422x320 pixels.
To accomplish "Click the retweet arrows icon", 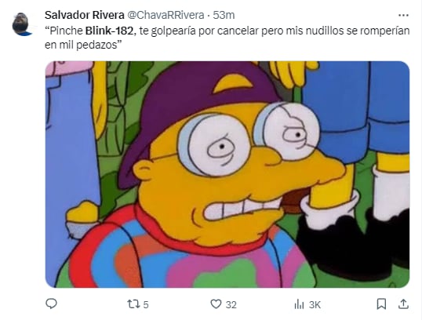I will point(133,304).
